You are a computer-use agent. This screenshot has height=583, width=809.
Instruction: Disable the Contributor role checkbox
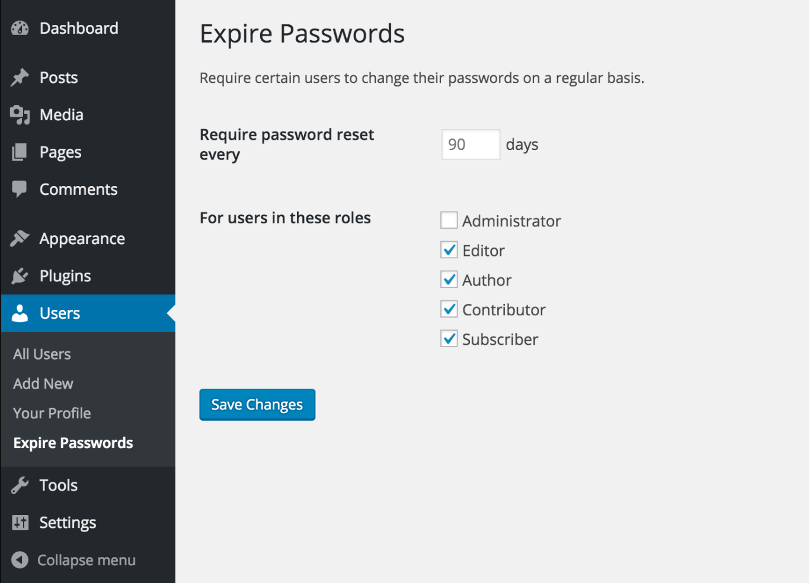pos(449,309)
